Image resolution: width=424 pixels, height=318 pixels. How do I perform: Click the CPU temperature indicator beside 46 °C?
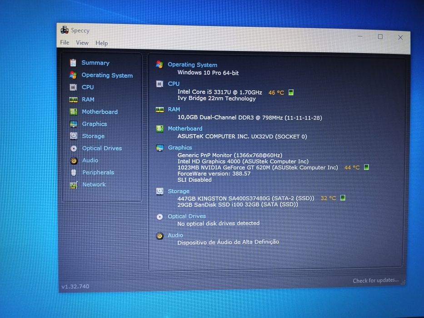pyautogui.click(x=291, y=93)
